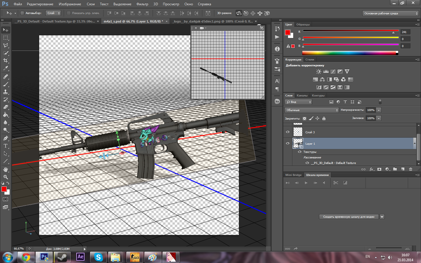Screen dimensions: 421x263
Task: Enable Показать упр. элем. checkbox
Action: pos(69,13)
